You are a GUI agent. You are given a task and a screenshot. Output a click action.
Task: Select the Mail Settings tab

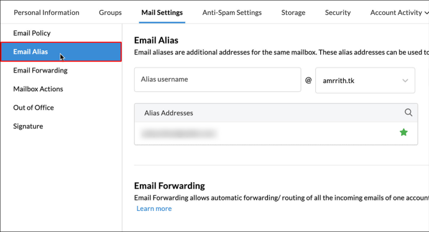click(x=162, y=12)
